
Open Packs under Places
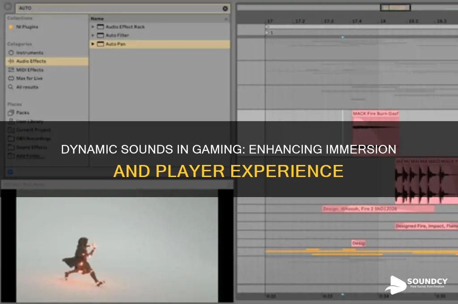click(22, 113)
